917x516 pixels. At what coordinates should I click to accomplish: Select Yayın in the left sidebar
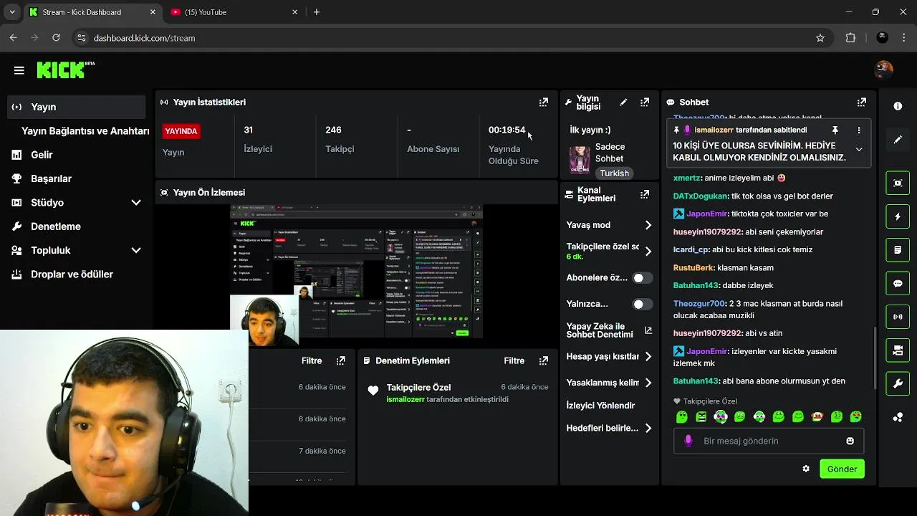click(x=76, y=107)
